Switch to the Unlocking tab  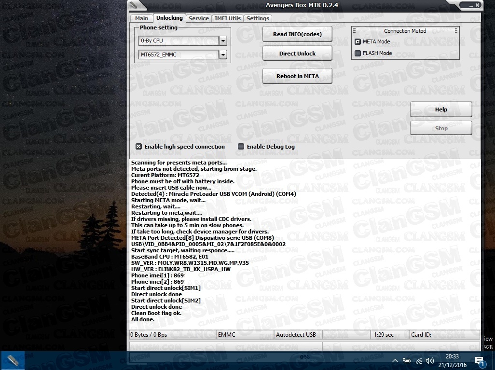[x=169, y=18]
